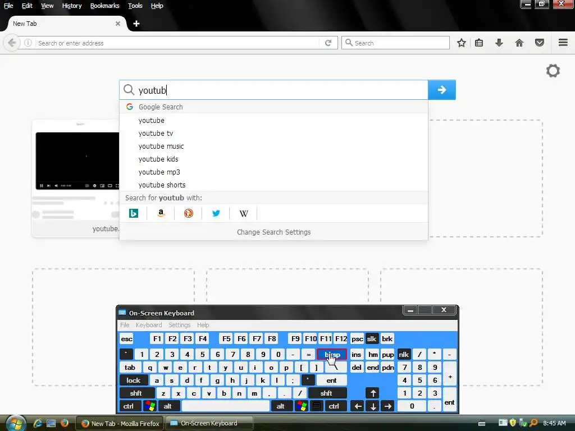Open the Bookmarks menu
Image resolution: width=575 pixels, height=431 pixels.
click(x=104, y=6)
